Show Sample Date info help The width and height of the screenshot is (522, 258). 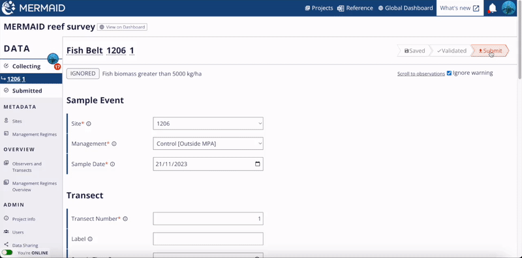click(x=112, y=164)
